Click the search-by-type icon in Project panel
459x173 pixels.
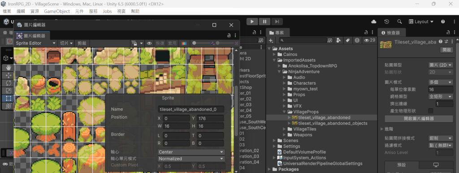(339, 40)
